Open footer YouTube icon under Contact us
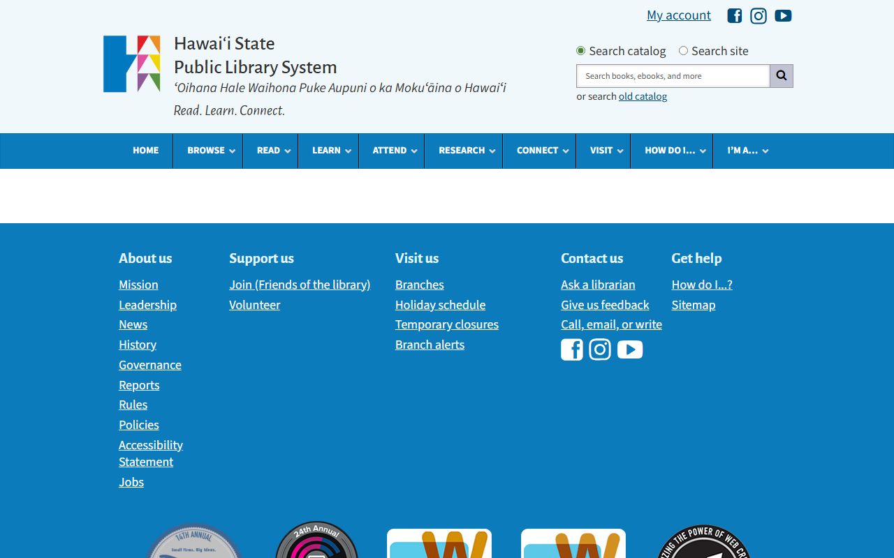 (x=630, y=349)
